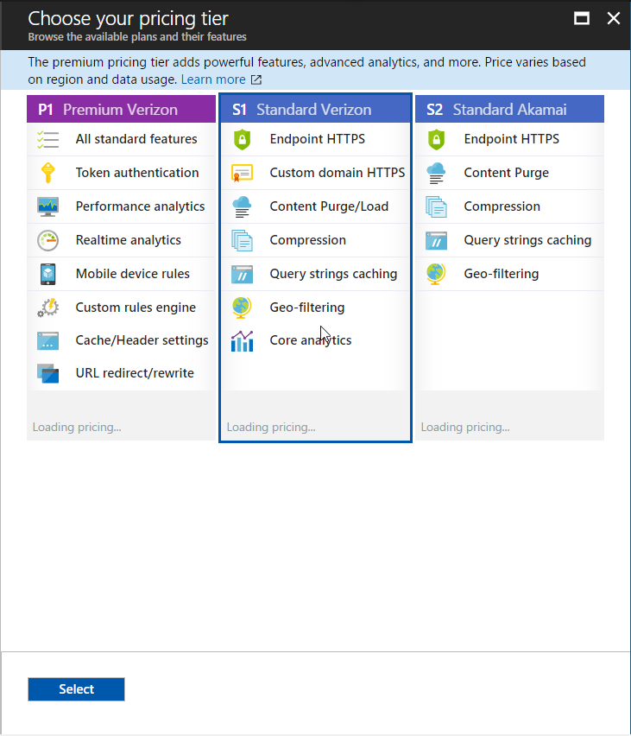Click the Realtime analytics gauge icon

[47, 240]
